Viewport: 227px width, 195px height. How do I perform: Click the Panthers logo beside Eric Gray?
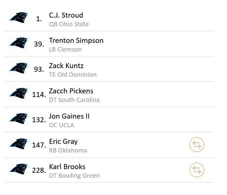[19, 144]
